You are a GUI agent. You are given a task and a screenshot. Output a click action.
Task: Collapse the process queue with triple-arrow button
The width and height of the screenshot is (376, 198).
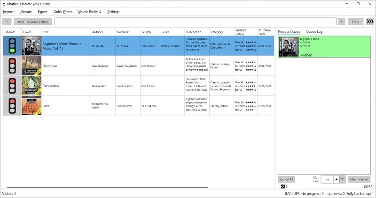click(x=370, y=22)
